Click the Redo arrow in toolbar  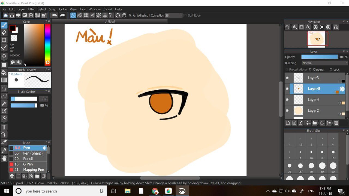click(62, 16)
